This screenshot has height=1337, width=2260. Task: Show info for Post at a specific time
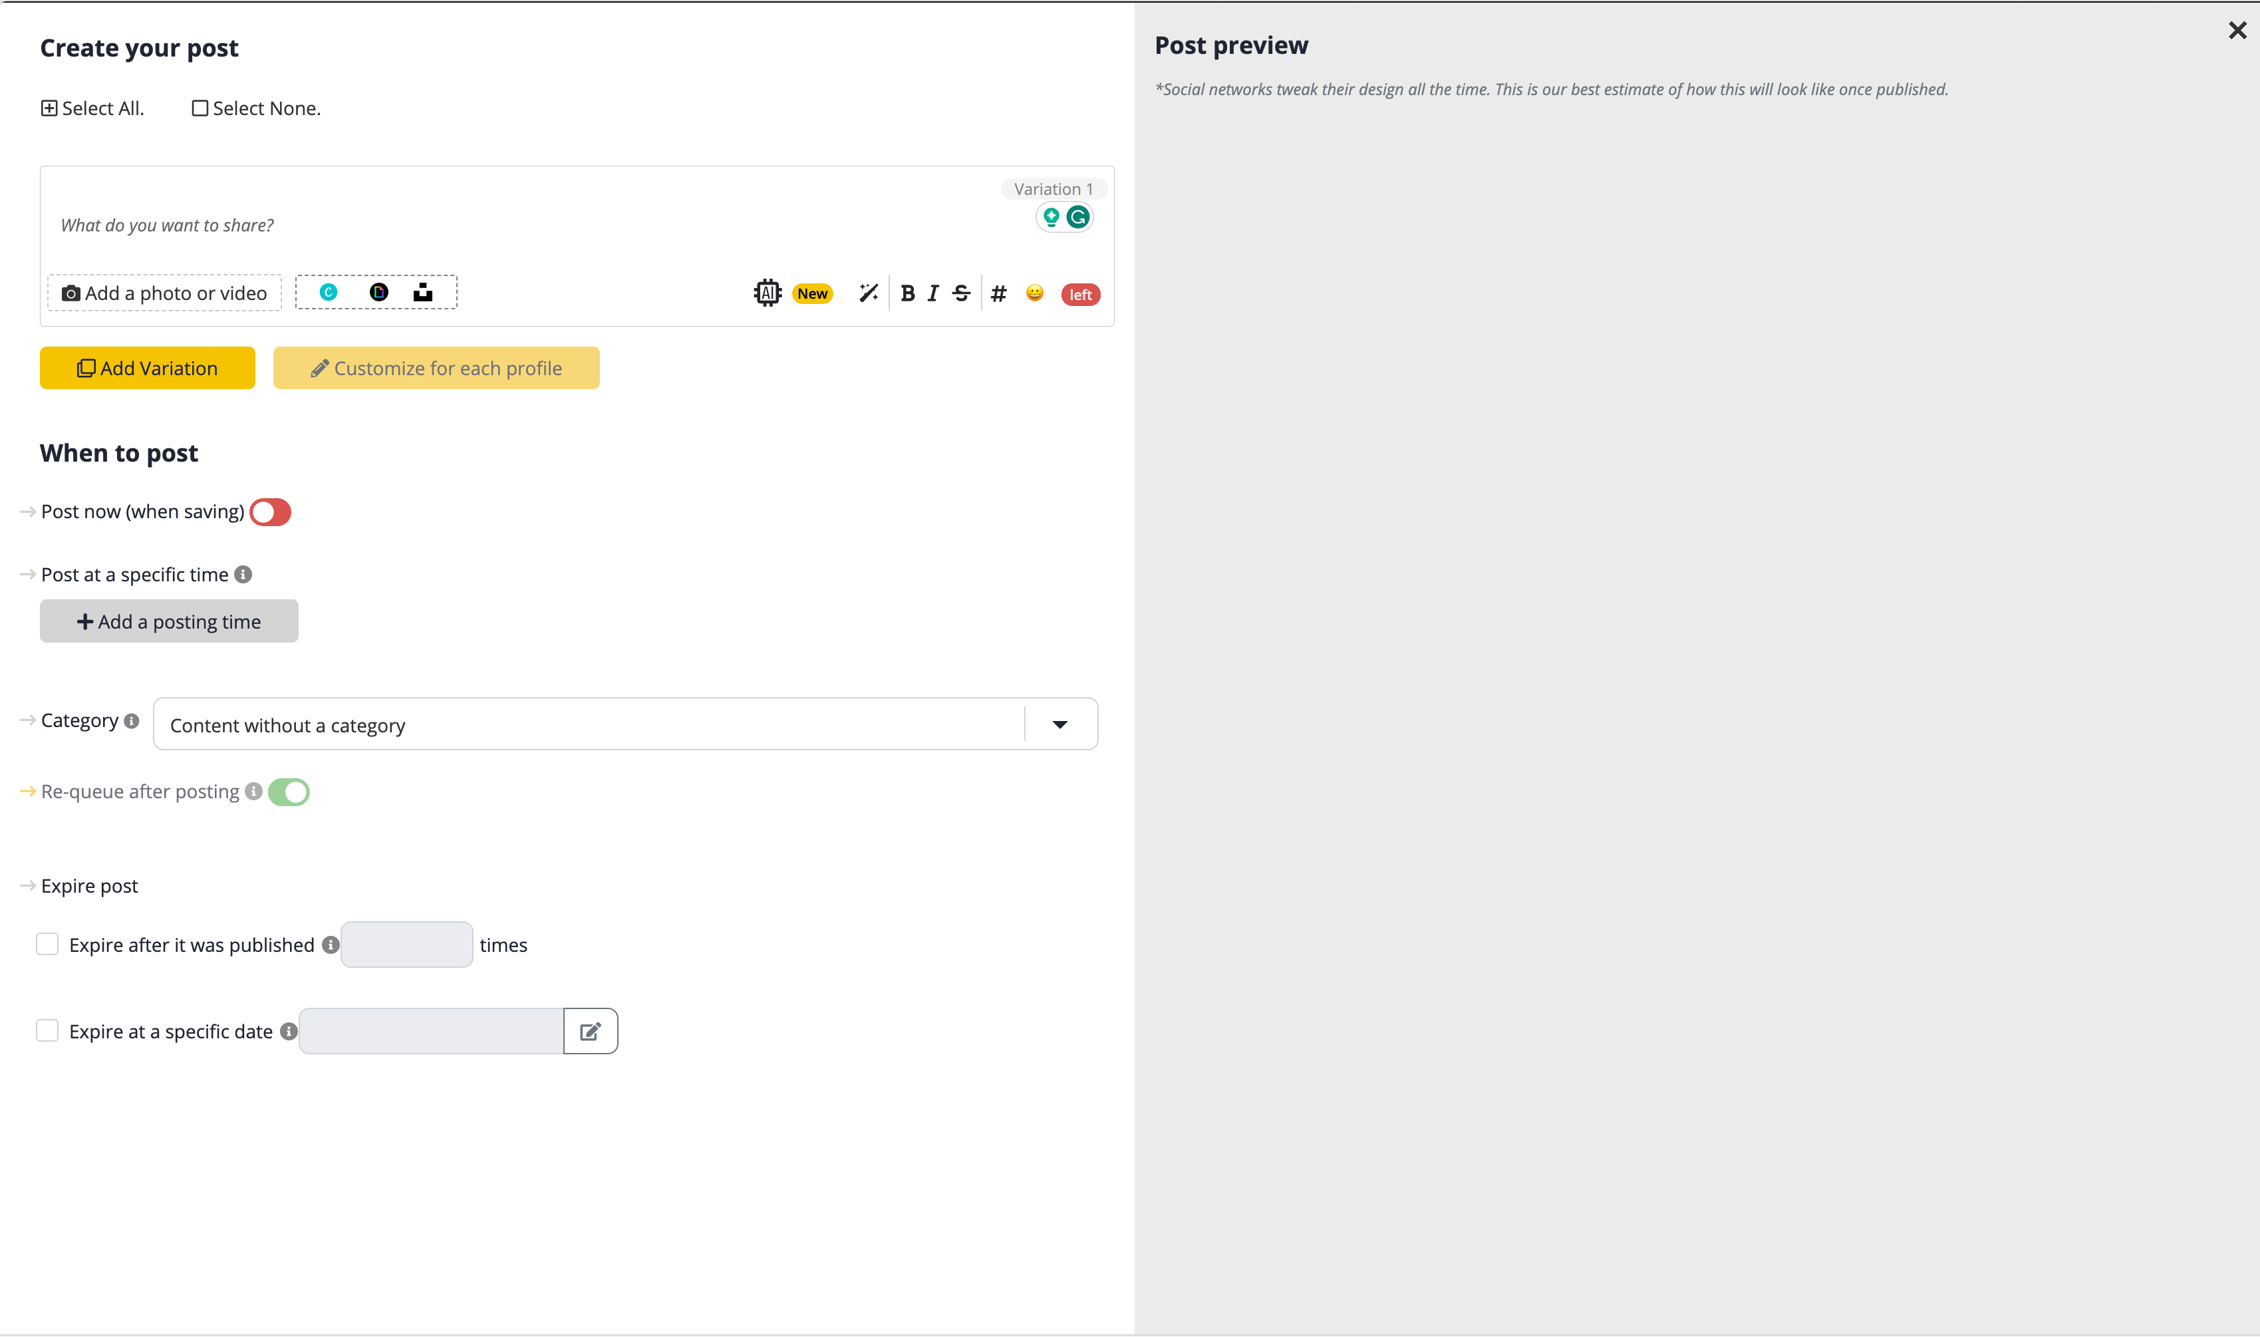[x=243, y=574]
